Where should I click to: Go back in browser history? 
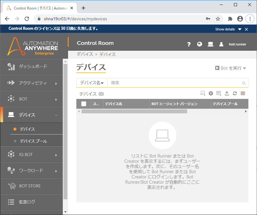point(7,19)
